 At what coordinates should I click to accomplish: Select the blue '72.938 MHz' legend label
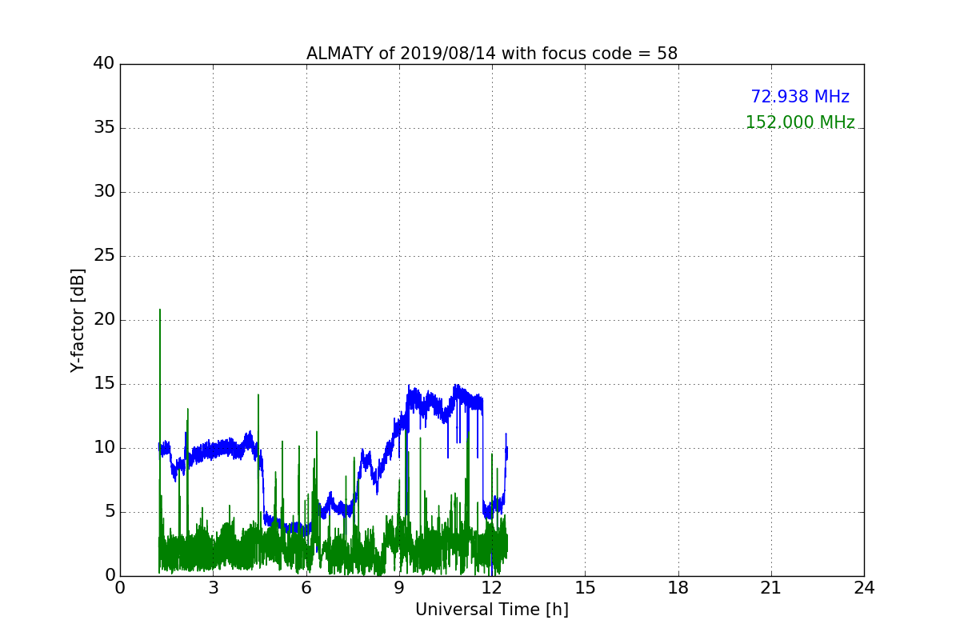click(800, 97)
